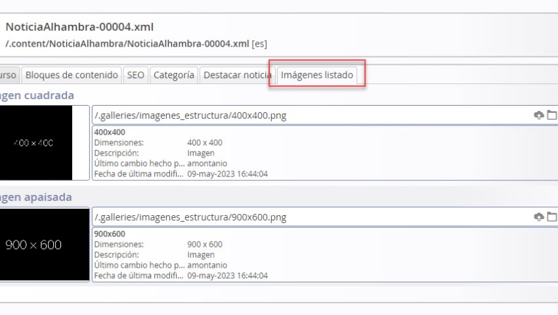Click the /.content/NoticiaAlhambra resource path text
This screenshot has width=558, height=315.
pos(127,44)
